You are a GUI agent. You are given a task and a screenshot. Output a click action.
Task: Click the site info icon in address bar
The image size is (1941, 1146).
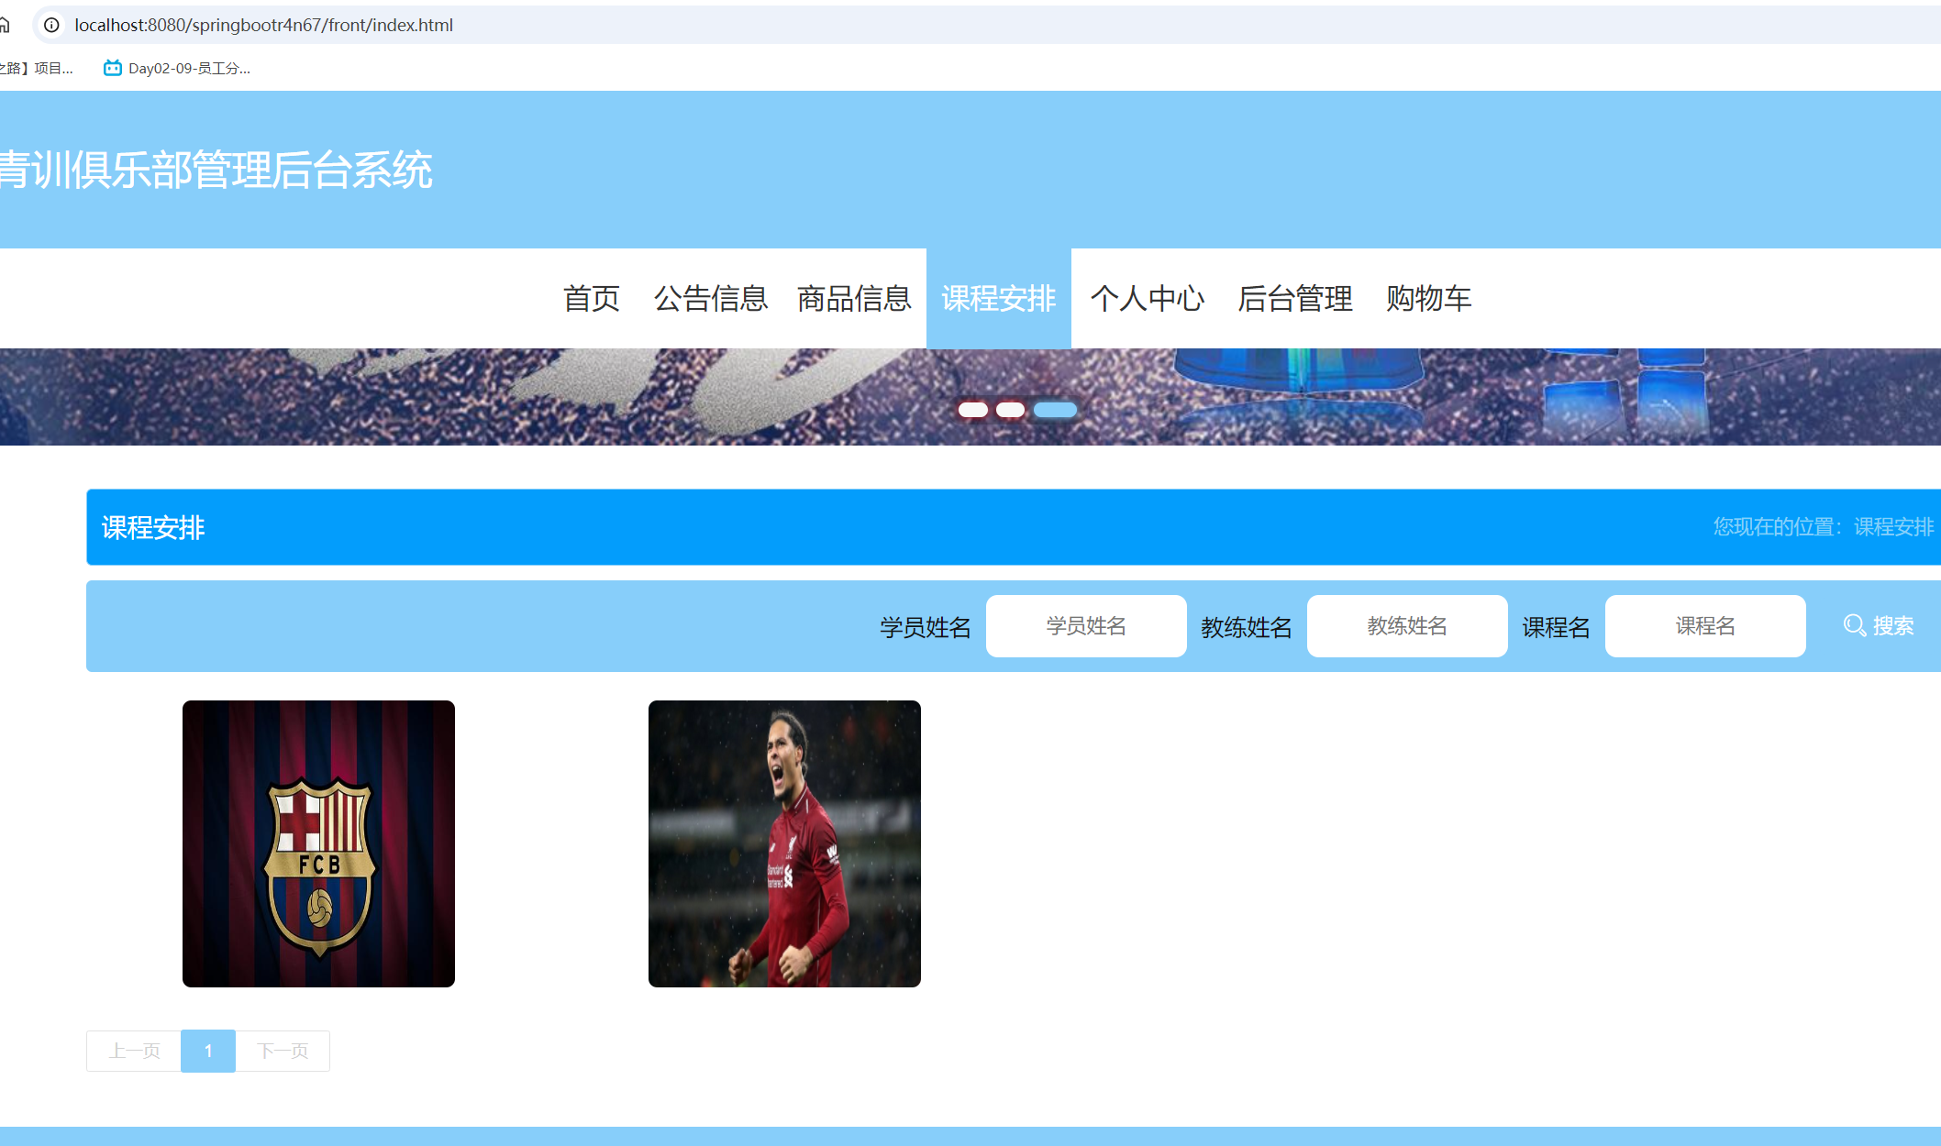(x=52, y=25)
